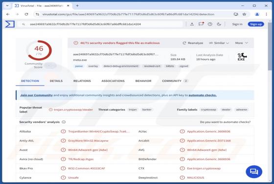
Task: Open the browser profile icon
Action: pos(257,14)
